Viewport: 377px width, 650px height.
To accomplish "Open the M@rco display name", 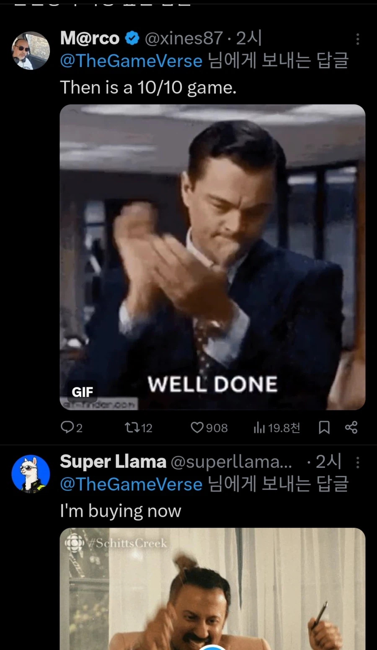I will tap(90, 39).
